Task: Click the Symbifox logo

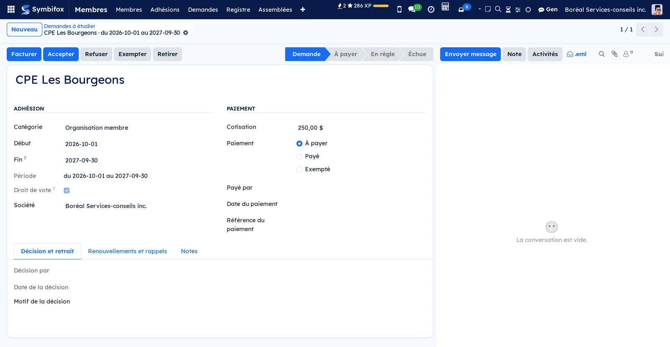Action: coord(43,9)
